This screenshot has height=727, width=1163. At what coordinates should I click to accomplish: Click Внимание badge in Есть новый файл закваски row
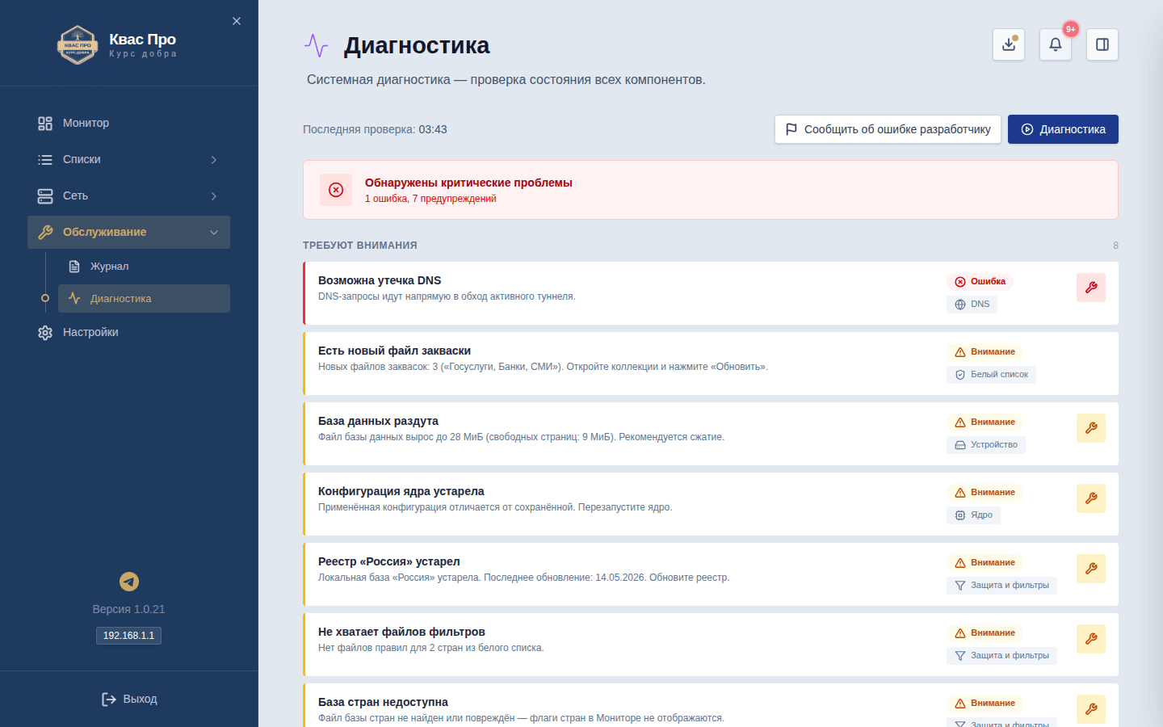[985, 352]
